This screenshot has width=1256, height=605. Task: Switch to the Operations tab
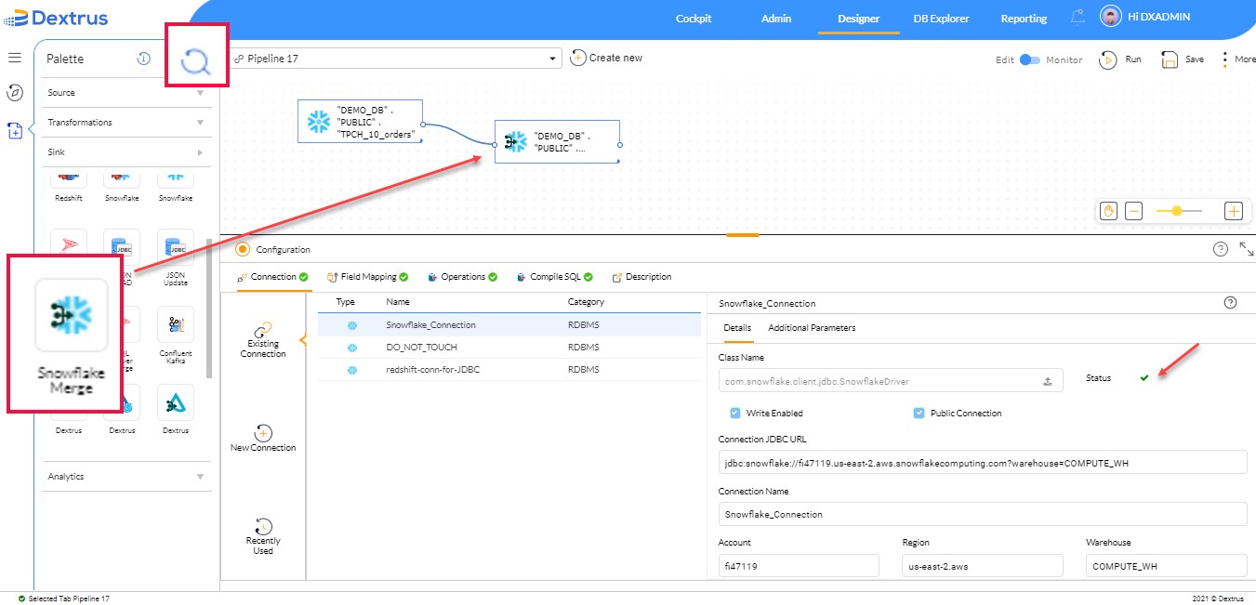click(463, 277)
